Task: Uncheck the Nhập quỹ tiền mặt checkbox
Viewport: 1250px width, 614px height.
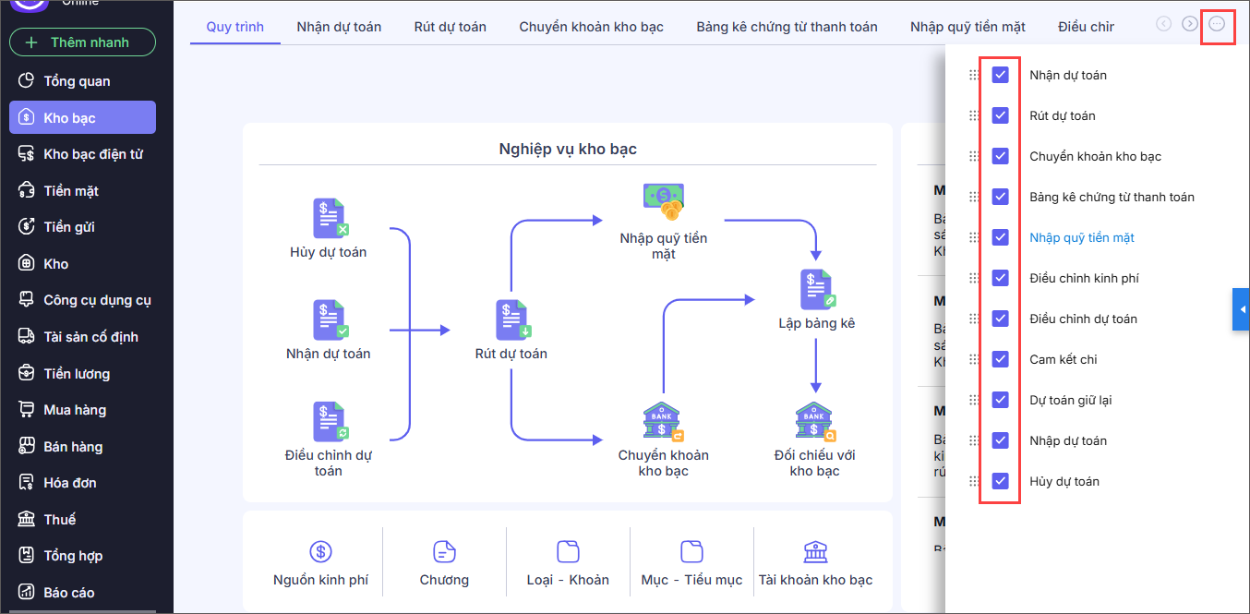Action: point(1000,237)
